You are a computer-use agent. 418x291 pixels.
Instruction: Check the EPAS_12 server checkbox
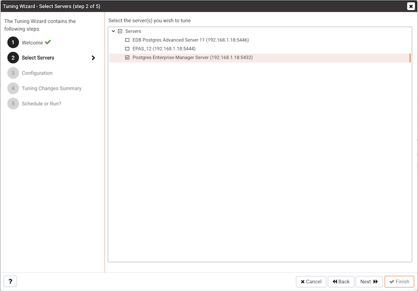tap(127, 48)
